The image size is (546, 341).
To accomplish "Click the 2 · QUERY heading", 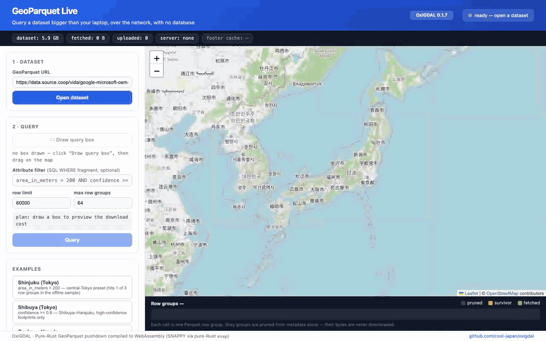I will [26, 127].
